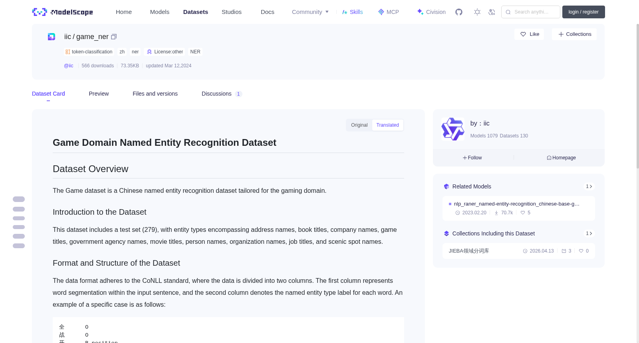
Task: Like the game_ner dataset
Action: (x=530, y=34)
